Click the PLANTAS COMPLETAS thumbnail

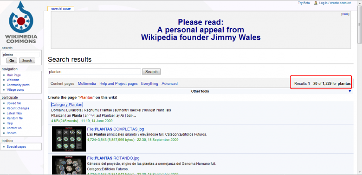tap(69, 139)
